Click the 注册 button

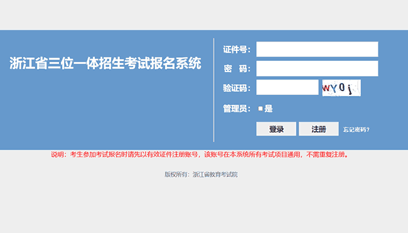pos(319,129)
